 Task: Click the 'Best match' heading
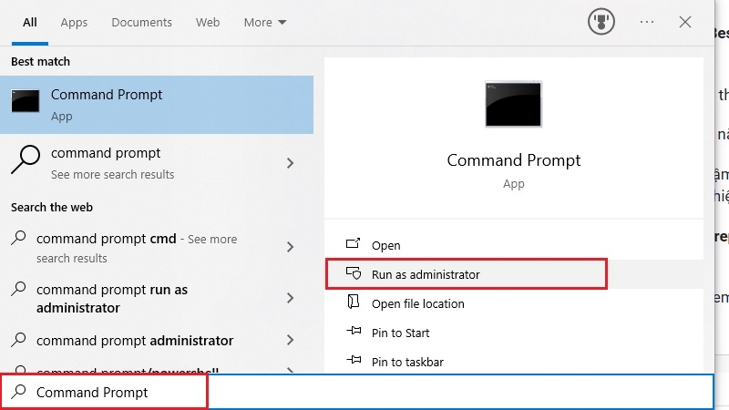40,61
